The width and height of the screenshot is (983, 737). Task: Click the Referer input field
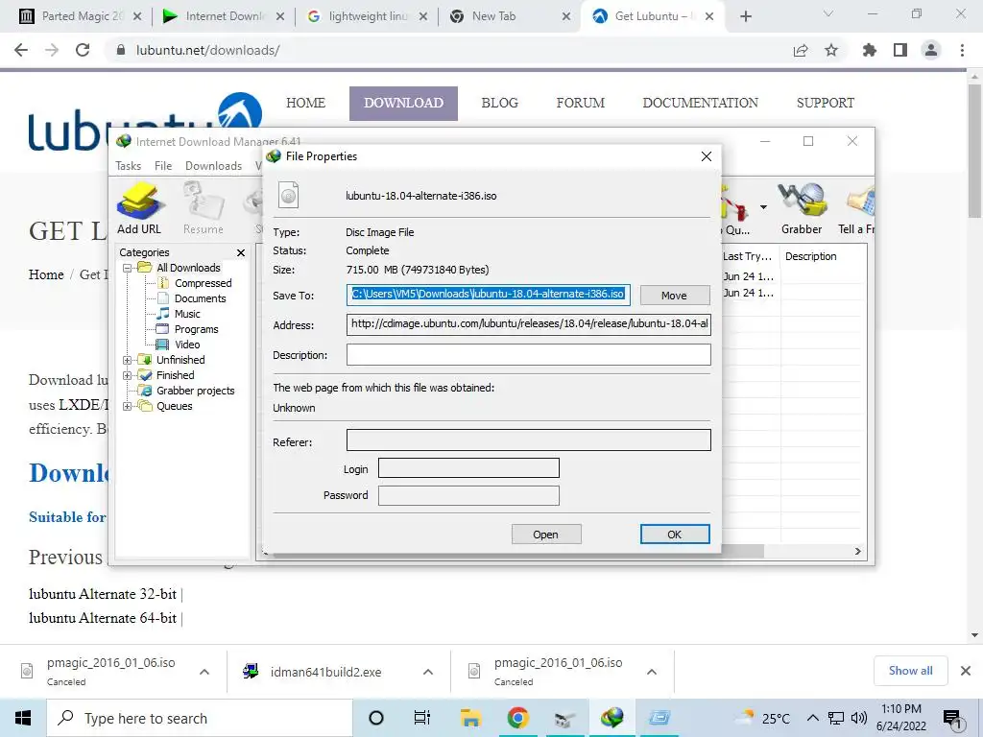click(529, 440)
